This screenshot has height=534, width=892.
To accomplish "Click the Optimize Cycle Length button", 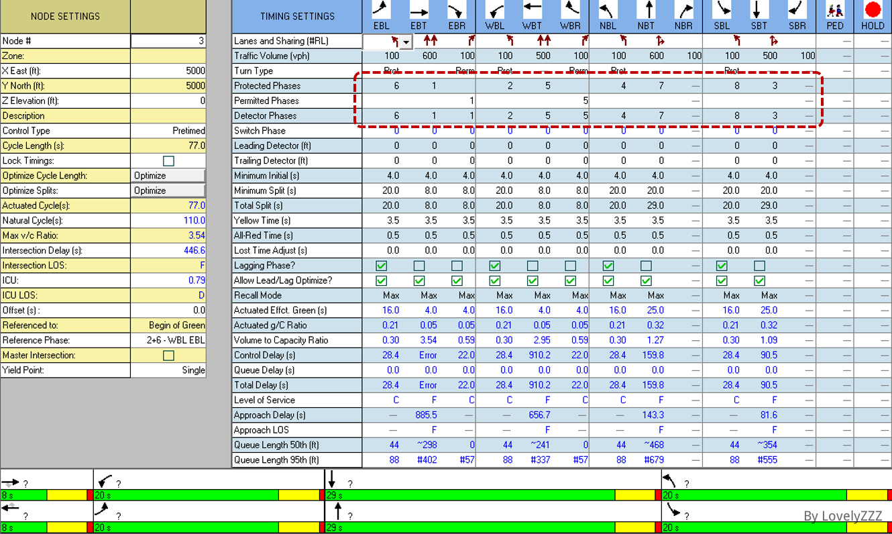I will tap(168, 176).
